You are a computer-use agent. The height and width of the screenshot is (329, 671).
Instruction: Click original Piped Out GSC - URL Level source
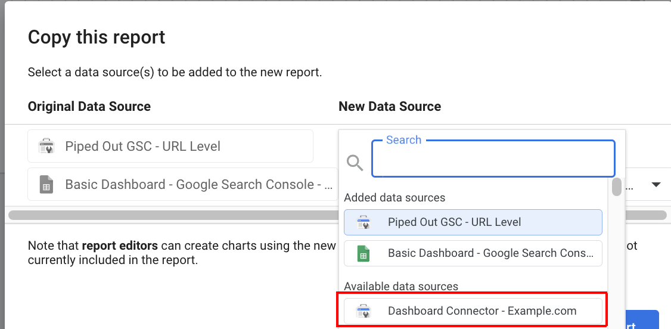click(x=170, y=146)
